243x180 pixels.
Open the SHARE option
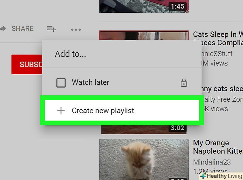(22, 29)
